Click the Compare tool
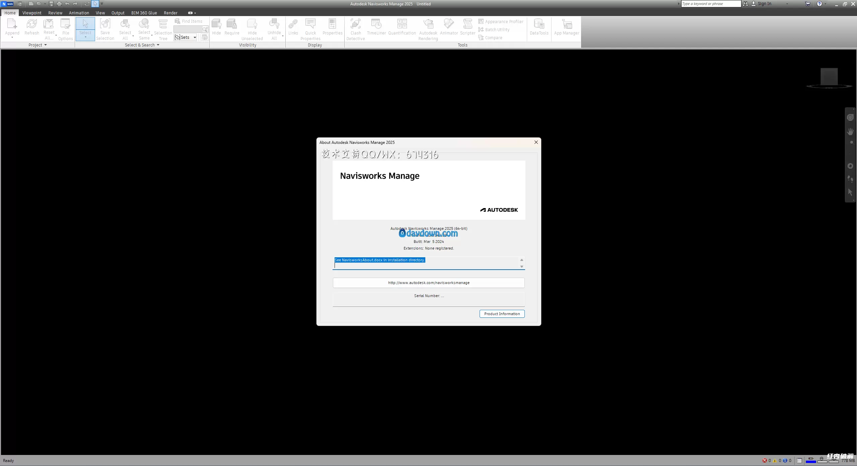Viewport: 857px width, 466px height. pyautogui.click(x=490, y=37)
